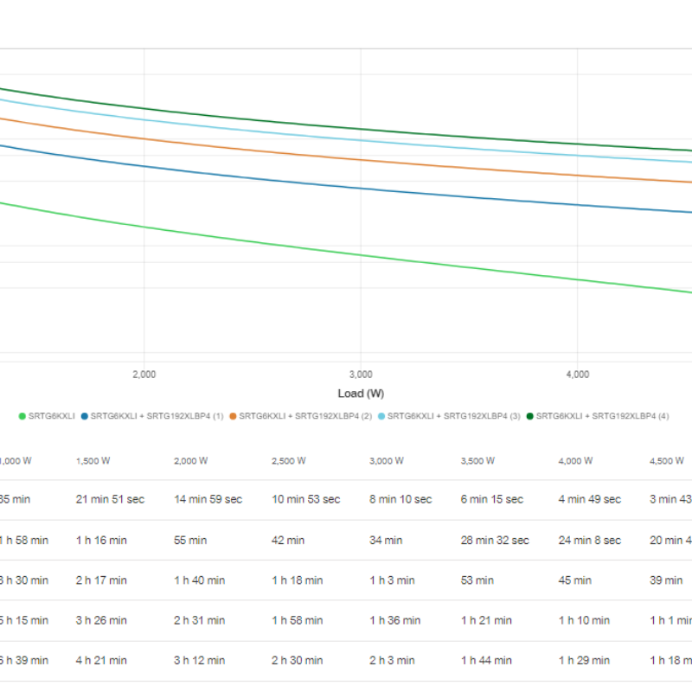Screen dimensions: 692x692
Task: Click the light green SRTG6KXLI legend dot
Action: (22, 416)
